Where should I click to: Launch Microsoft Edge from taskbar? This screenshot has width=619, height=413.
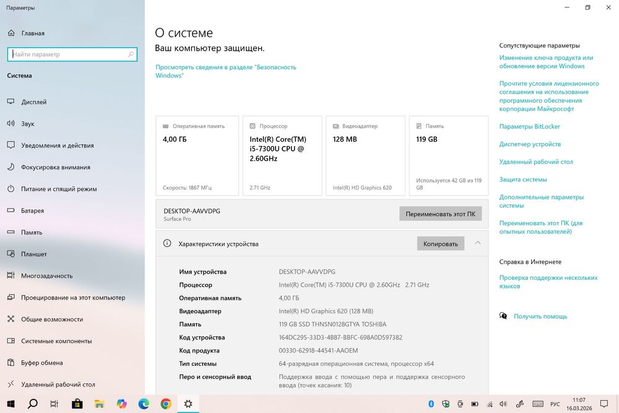point(144,404)
